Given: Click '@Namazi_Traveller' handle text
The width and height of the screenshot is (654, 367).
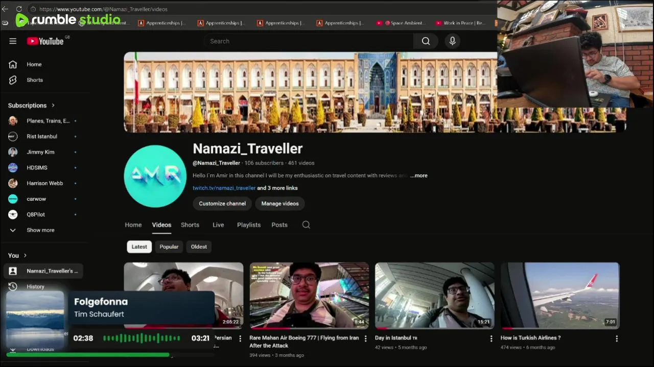Looking at the screenshot, I should click(x=216, y=163).
